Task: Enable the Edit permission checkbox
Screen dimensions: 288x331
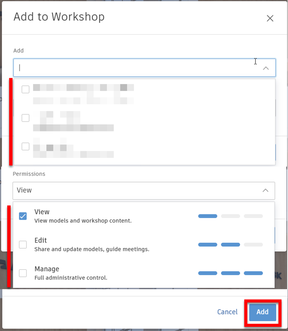Action: (x=23, y=245)
